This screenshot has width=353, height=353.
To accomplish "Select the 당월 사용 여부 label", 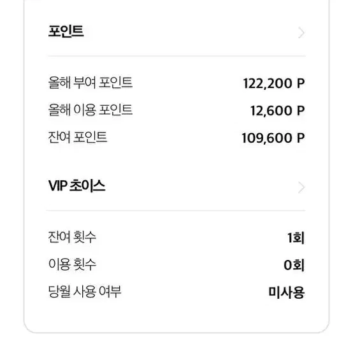I will tap(85, 292).
